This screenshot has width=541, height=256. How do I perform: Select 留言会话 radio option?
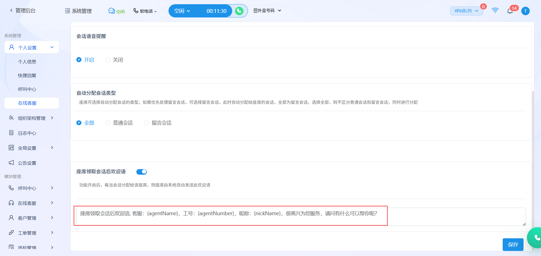147,123
